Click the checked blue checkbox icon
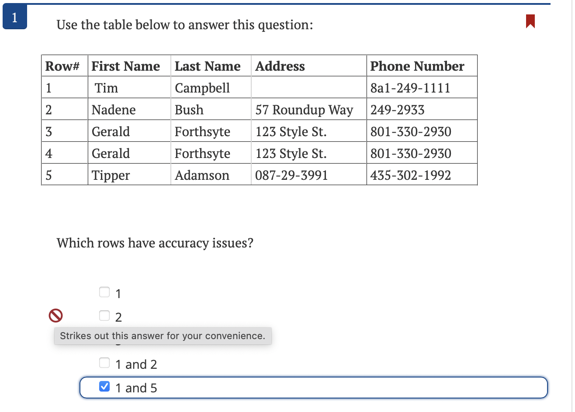Image resolution: width=575 pixels, height=412 pixels. (x=104, y=386)
